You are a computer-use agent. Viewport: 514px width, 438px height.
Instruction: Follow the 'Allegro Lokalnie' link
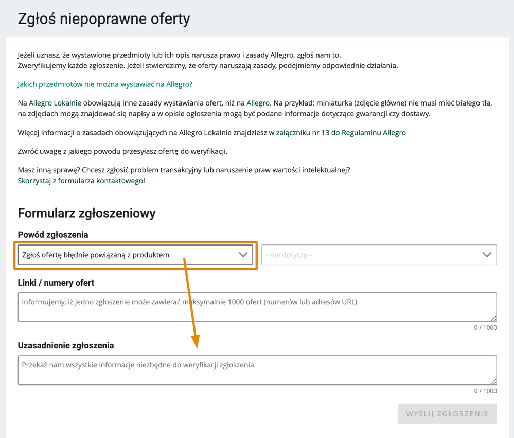pyautogui.click(x=55, y=103)
